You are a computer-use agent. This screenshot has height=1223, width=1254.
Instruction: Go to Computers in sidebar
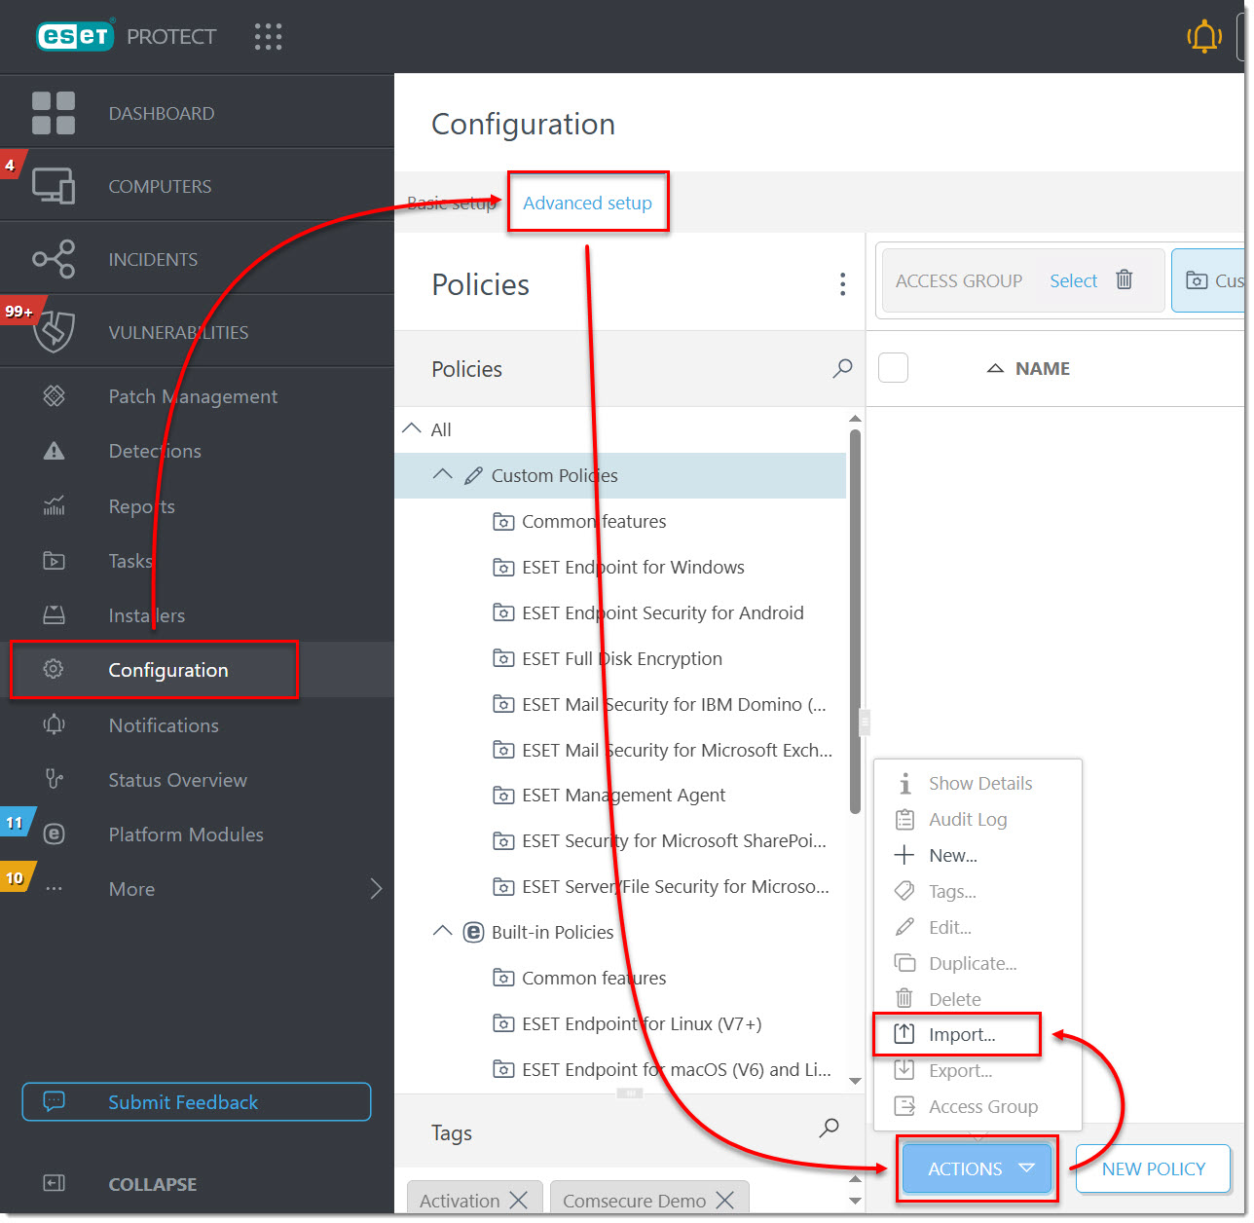[197, 186]
